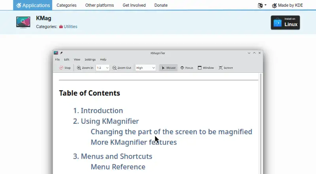The height and width of the screenshot is (174, 316).
Task: Toggle Window selection mode
Action: [206, 68]
